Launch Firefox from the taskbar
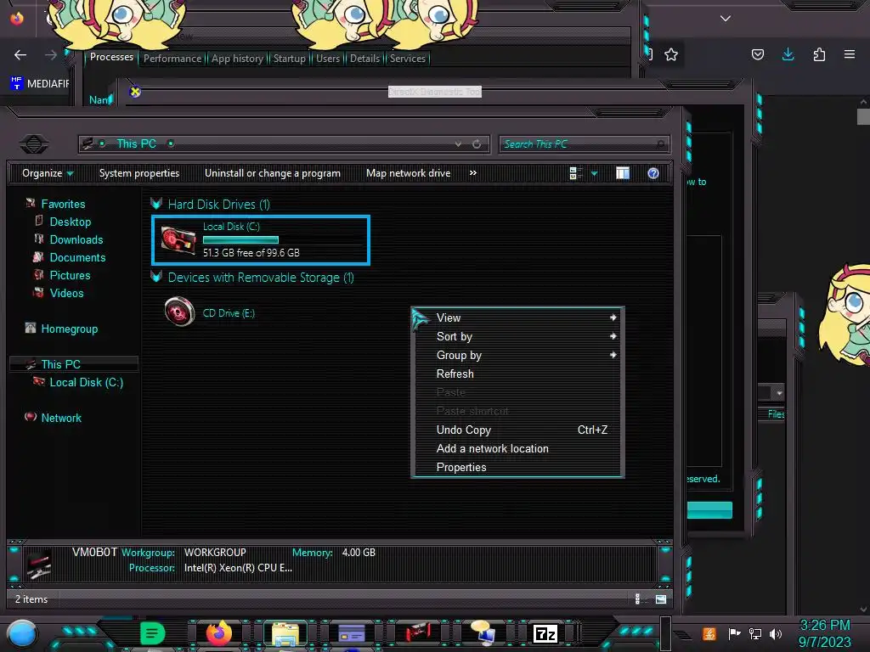870x652 pixels. coord(219,633)
